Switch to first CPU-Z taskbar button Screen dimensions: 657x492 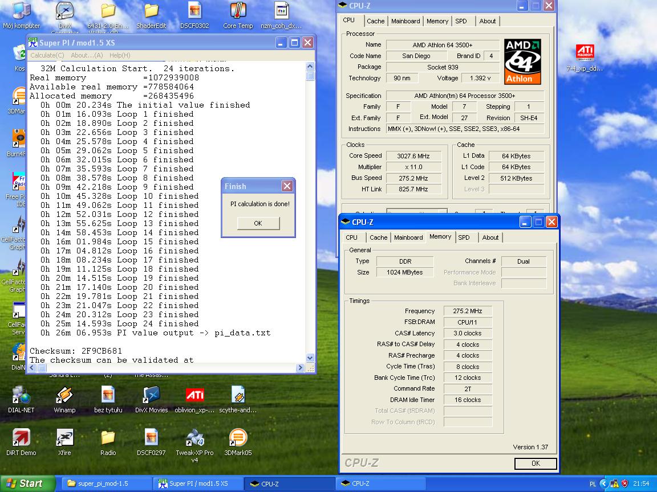[289, 483]
